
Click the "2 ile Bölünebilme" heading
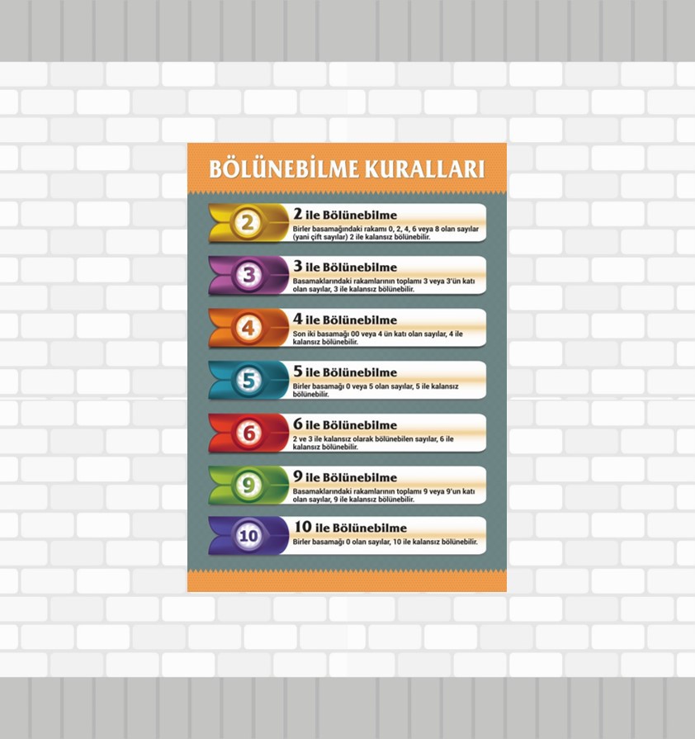pos(345,215)
